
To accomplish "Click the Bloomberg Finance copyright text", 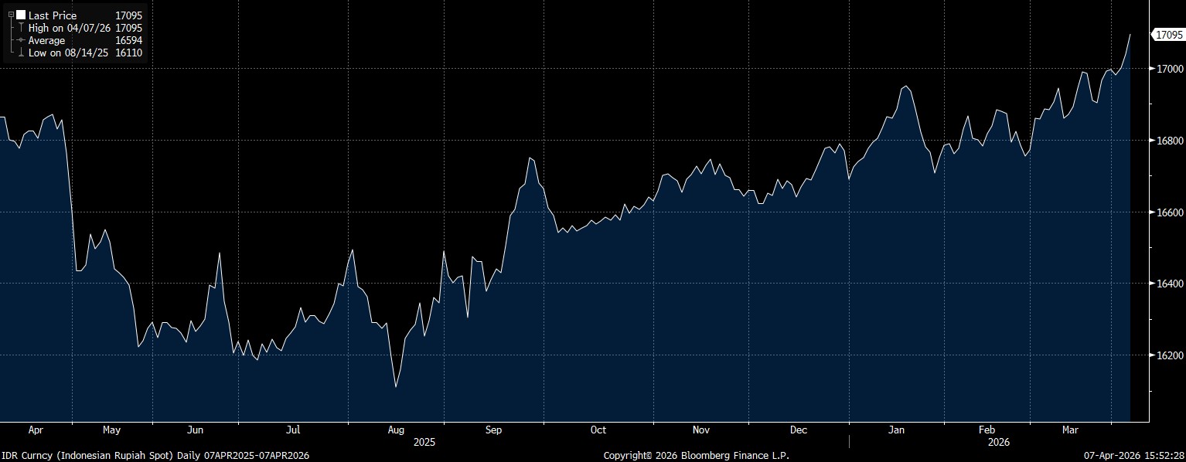I will point(696,456).
